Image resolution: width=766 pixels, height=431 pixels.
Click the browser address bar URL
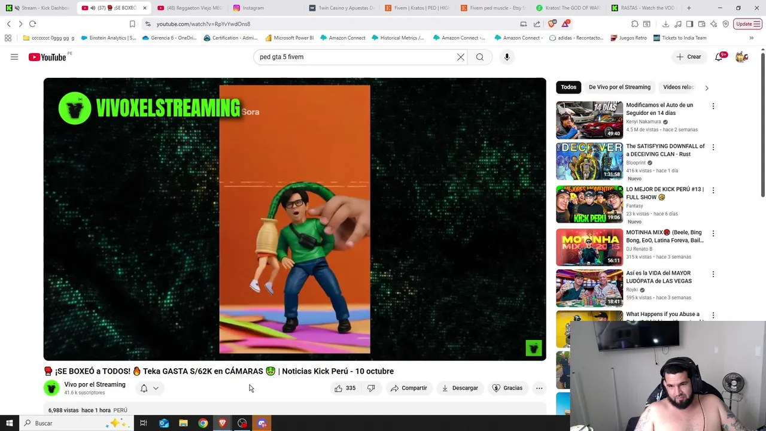click(203, 24)
